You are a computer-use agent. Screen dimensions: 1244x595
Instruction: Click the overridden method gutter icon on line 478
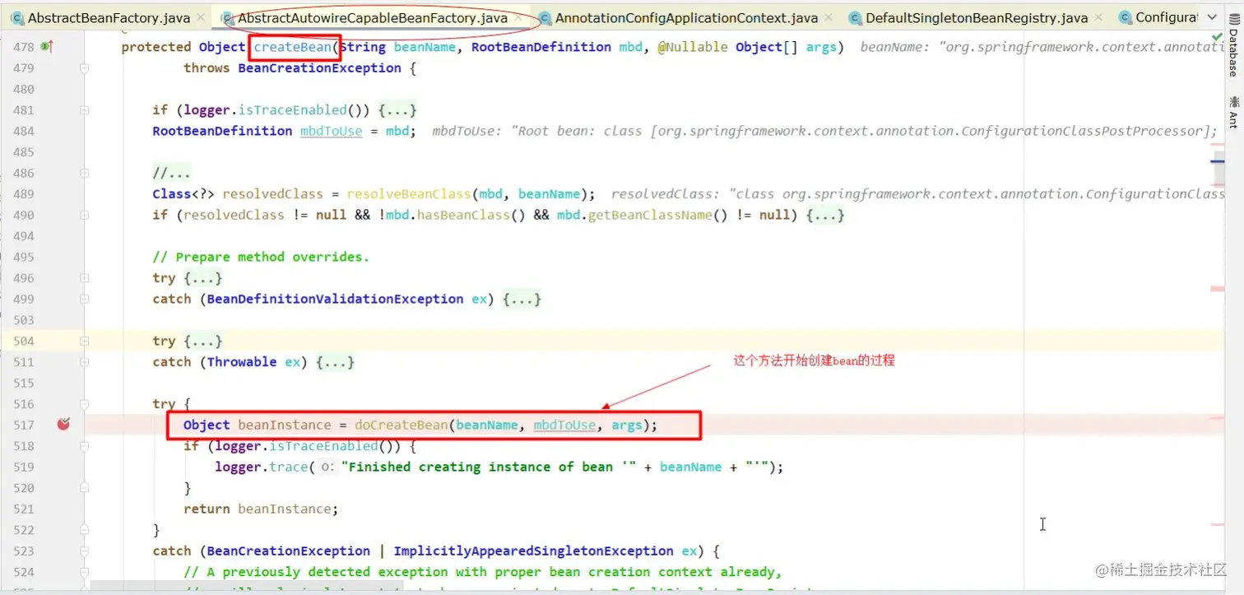pyautogui.click(x=46, y=47)
